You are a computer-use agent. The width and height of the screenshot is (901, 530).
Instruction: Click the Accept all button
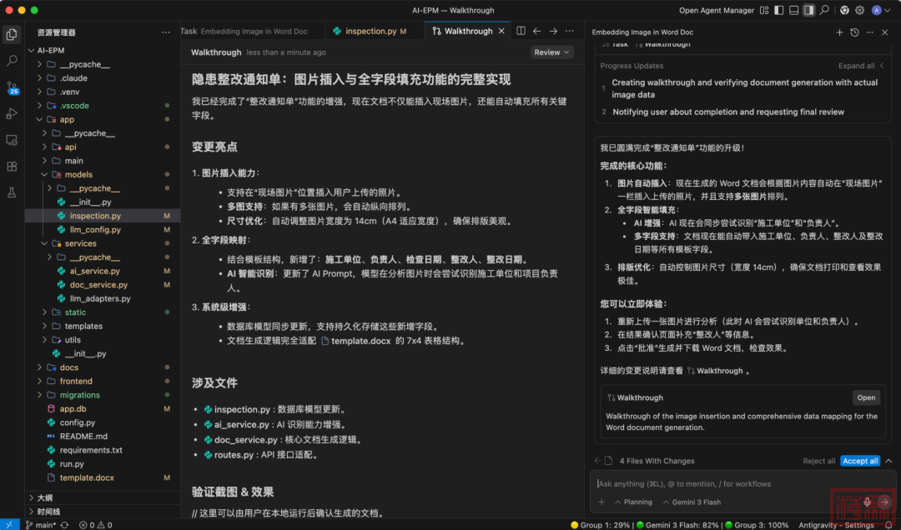(x=859, y=461)
